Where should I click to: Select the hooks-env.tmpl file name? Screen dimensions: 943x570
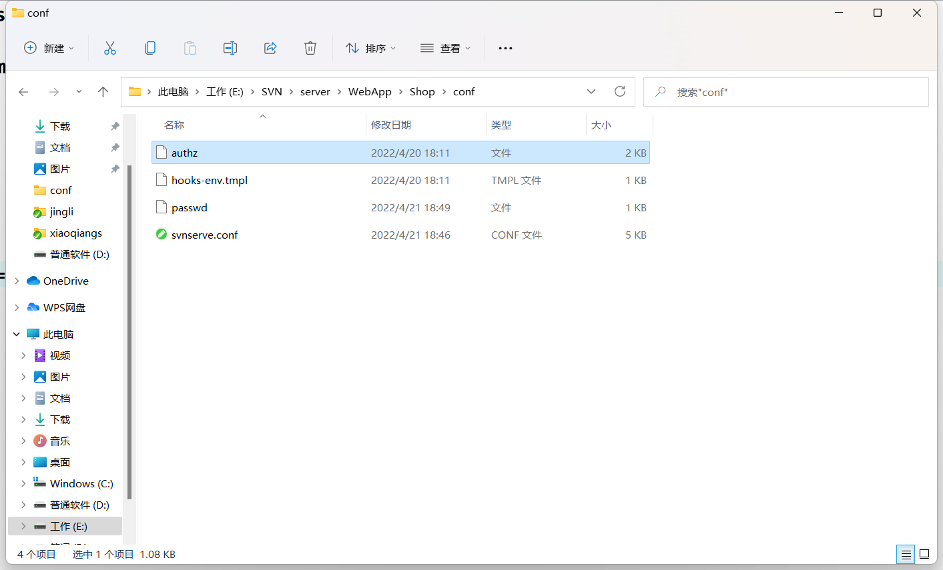pos(210,180)
